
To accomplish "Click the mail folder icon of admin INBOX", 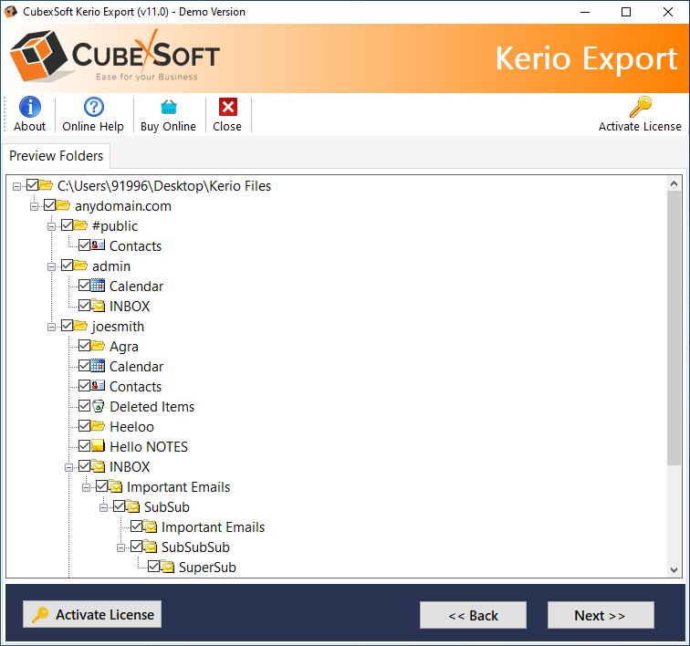I will coord(98,306).
